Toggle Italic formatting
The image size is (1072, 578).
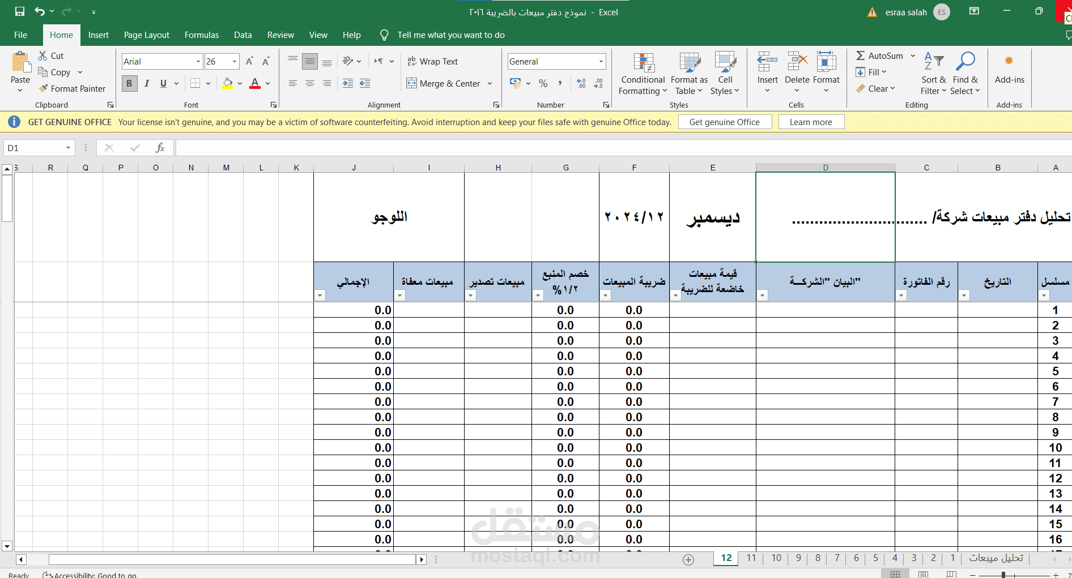tap(146, 83)
